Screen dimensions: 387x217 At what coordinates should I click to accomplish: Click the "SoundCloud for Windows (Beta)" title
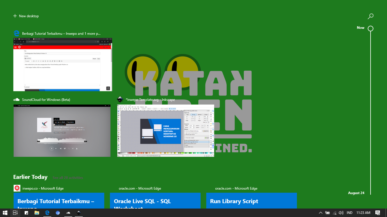click(x=46, y=100)
